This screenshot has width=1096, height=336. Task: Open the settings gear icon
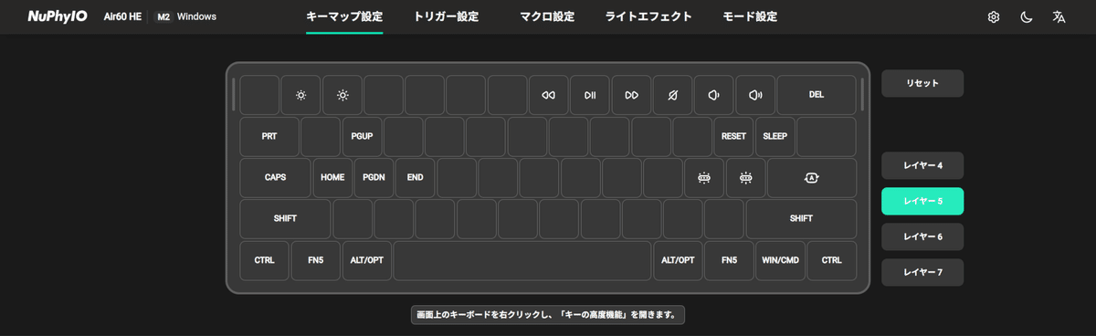click(994, 17)
